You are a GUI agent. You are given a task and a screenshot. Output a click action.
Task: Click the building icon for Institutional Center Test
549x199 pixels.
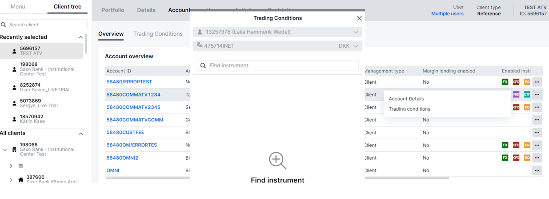click(15, 149)
